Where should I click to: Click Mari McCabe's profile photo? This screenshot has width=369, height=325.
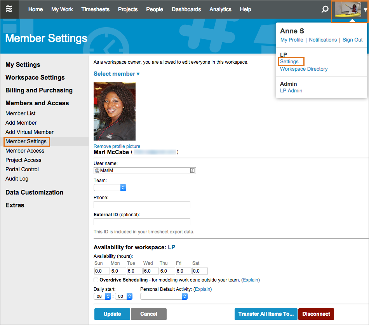point(115,111)
